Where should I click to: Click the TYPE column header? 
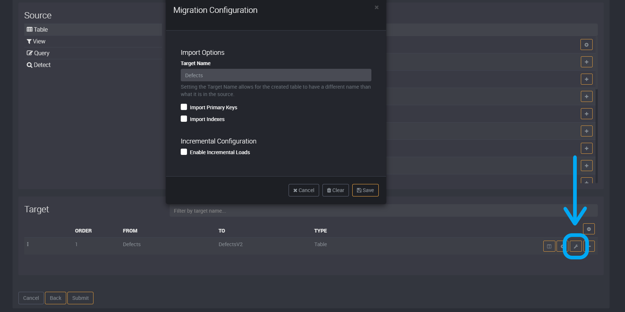[x=321, y=231]
